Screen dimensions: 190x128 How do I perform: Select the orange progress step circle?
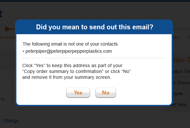7,29
